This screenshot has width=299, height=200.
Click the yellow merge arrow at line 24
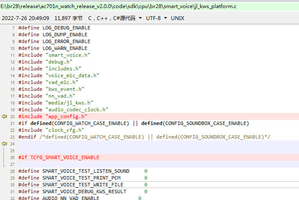click(x=4, y=144)
